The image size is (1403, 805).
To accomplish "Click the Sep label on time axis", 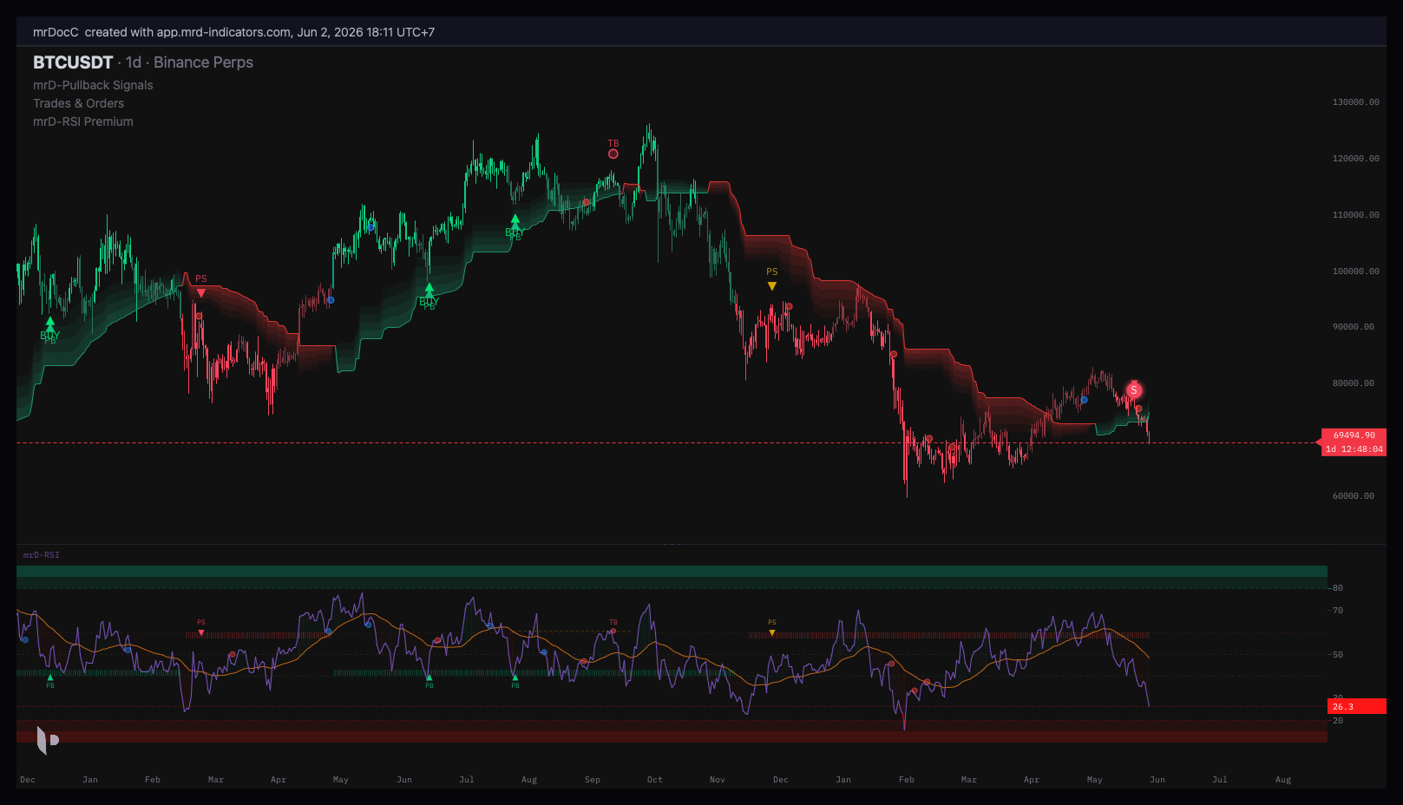I will tap(593, 780).
